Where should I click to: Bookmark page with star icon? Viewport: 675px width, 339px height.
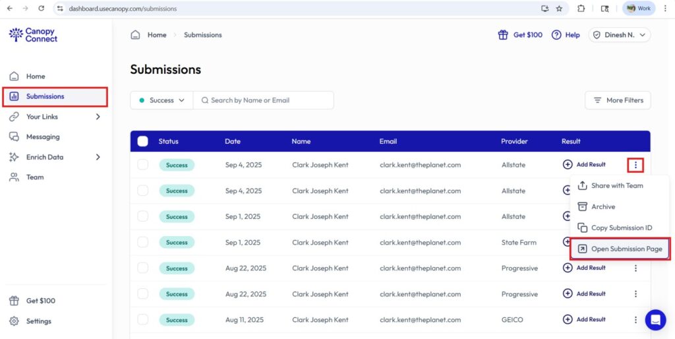[x=559, y=9]
